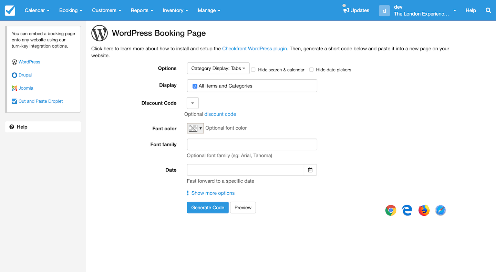
Task: Click the Google Chrome browser icon
Action: (x=391, y=210)
